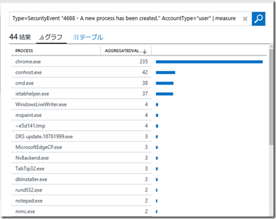Click the chrome.exe blue bar in the graph
The image size is (276, 219).
tap(209, 62)
